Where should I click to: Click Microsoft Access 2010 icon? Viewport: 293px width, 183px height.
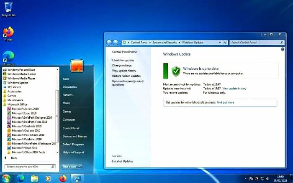(x=9, y=109)
